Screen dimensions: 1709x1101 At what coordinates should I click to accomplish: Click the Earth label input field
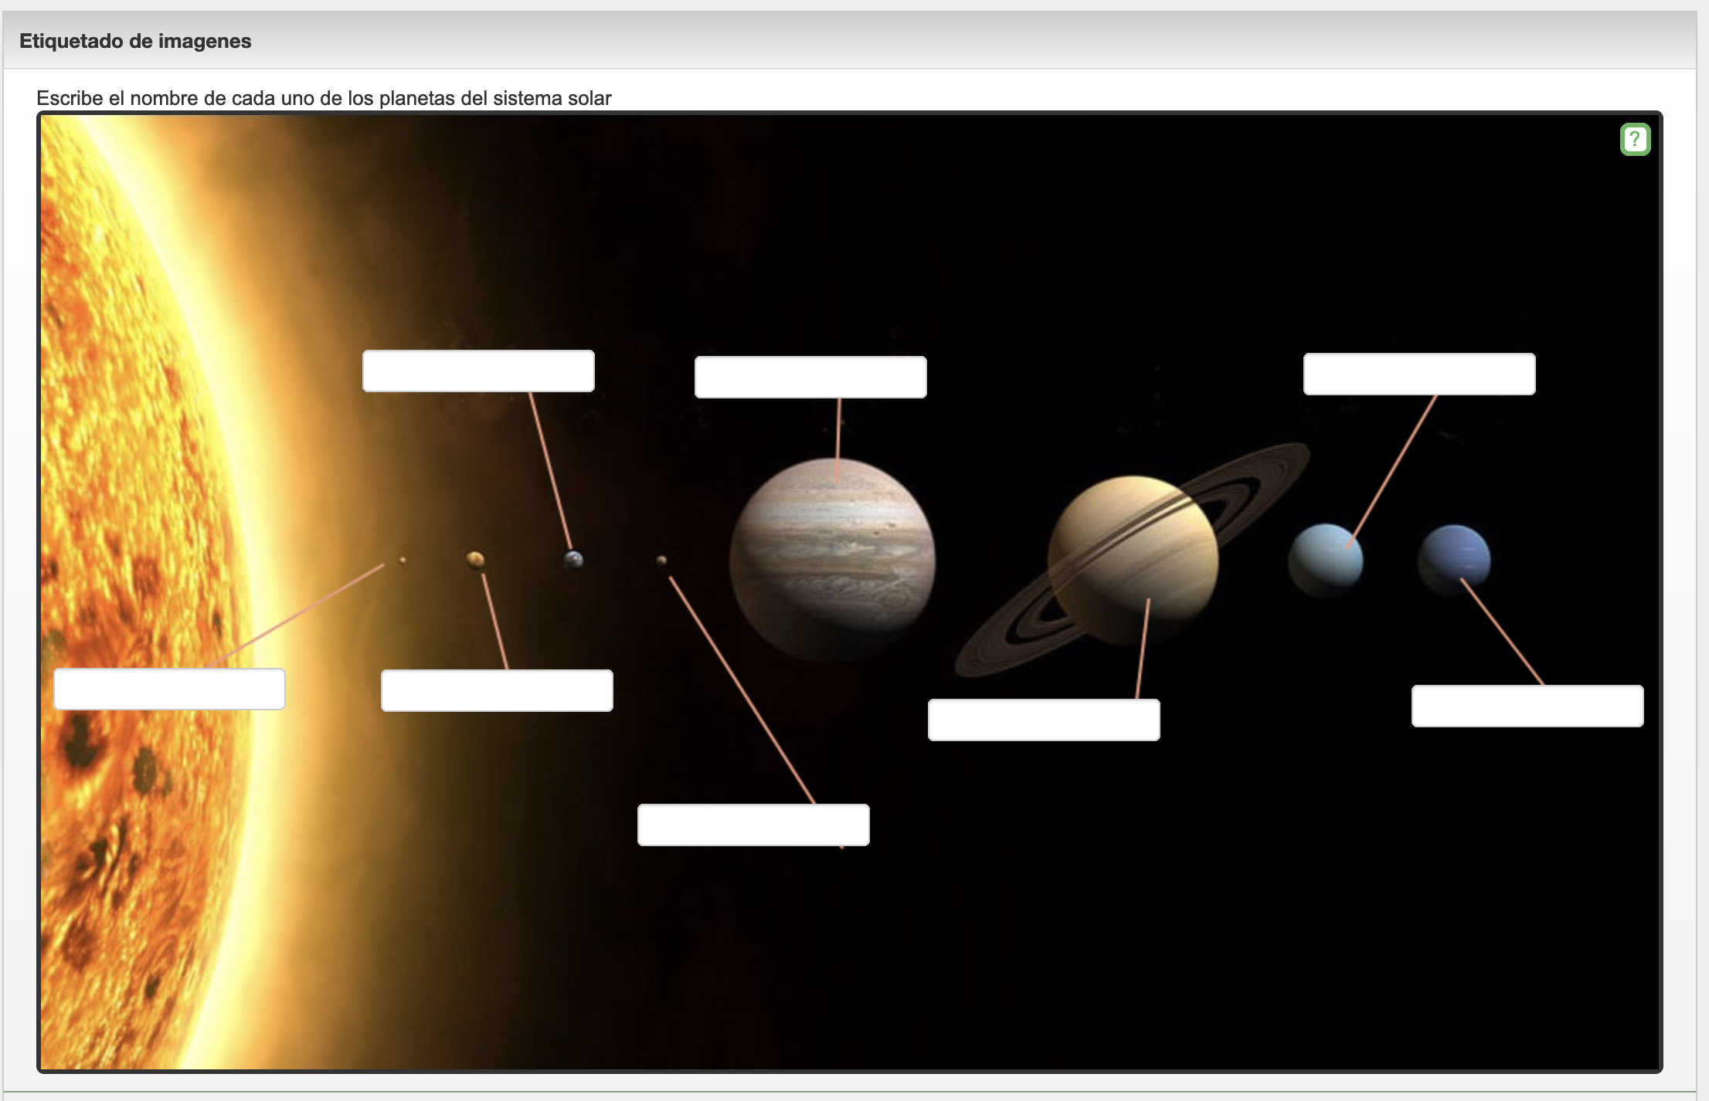478,371
